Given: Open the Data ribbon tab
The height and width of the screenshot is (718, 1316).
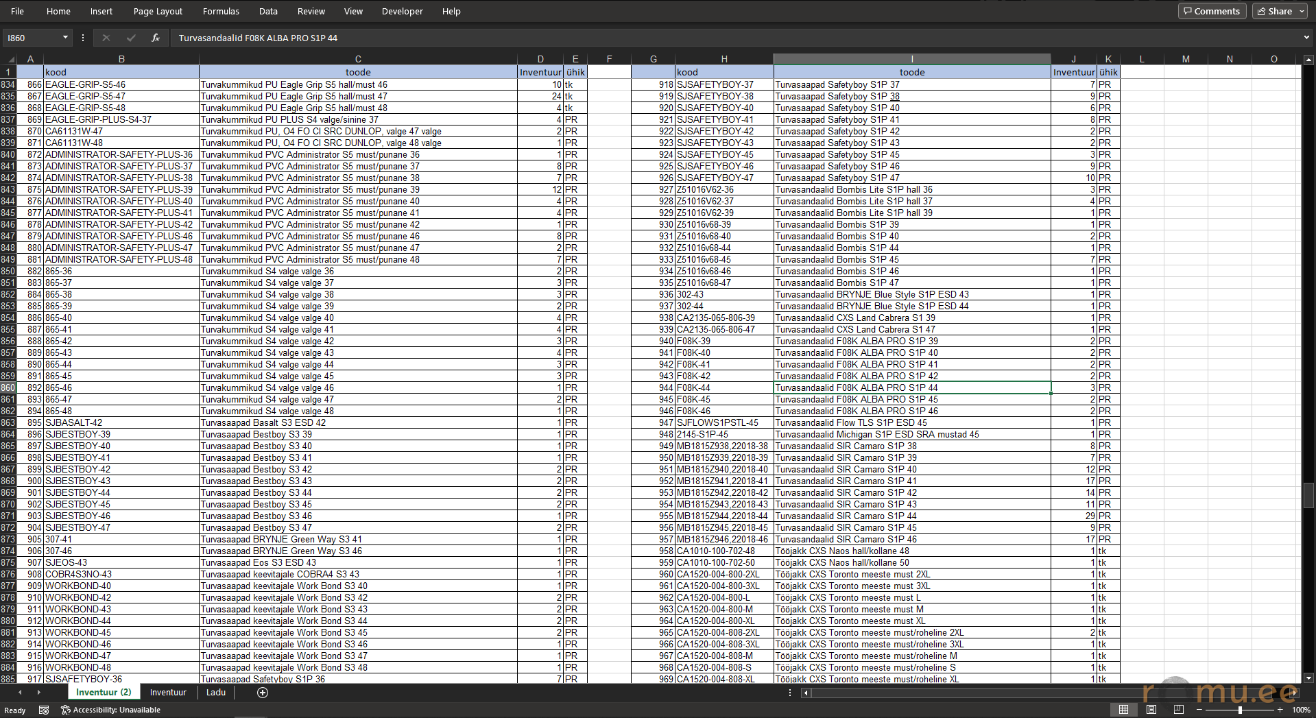Looking at the screenshot, I should click(x=268, y=11).
